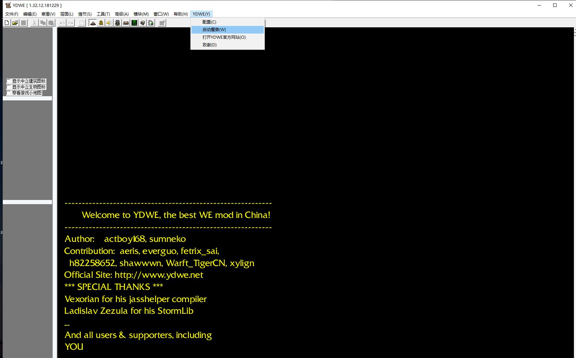The image size is (576, 358).
Task: Open the 编辑(E) menu
Action: click(x=30, y=14)
